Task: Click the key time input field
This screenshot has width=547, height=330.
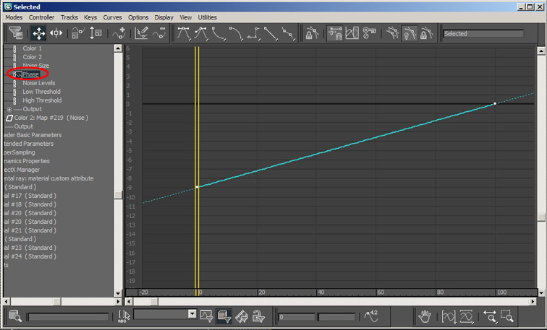Action: [297, 317]
